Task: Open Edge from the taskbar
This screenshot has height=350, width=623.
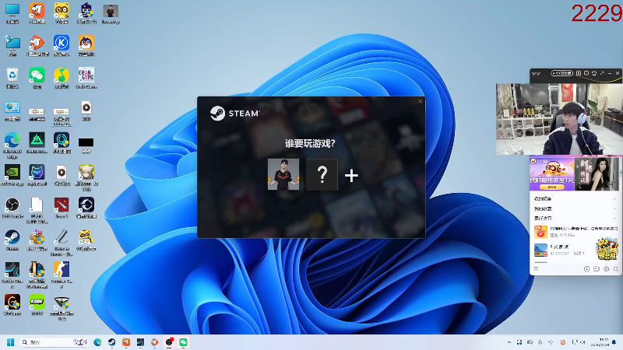Action: pyautogui.click(x=97, y=342)
